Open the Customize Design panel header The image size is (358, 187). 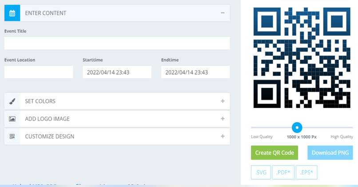(x=117, y=136)
